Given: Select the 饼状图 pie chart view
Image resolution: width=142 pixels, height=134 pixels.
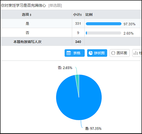Looking at the screenshot, I should click(97, 53).
